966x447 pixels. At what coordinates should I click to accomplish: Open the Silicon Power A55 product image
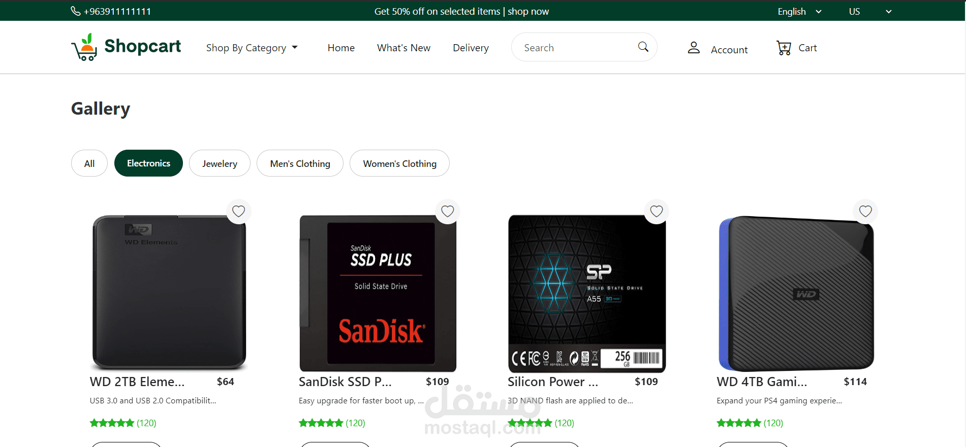[587, 293]
